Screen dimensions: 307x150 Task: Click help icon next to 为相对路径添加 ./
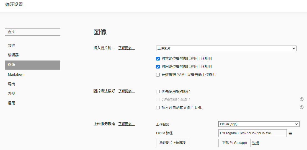pos(302,99)
